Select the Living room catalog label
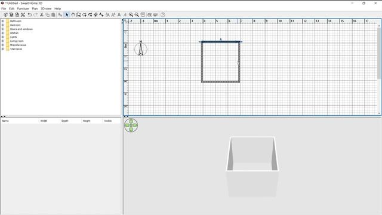The height and width of the screenshot is (215, 382). click(17, 41)
